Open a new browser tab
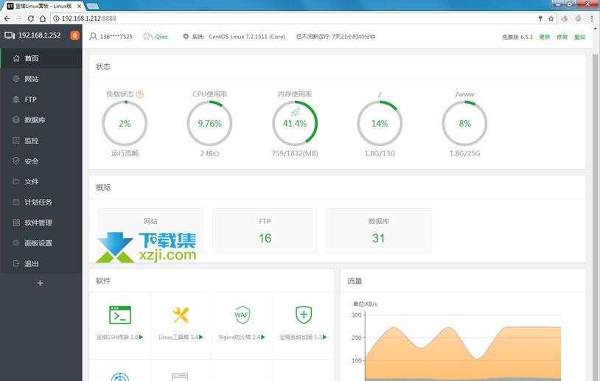600x381 pixels. 93,6
